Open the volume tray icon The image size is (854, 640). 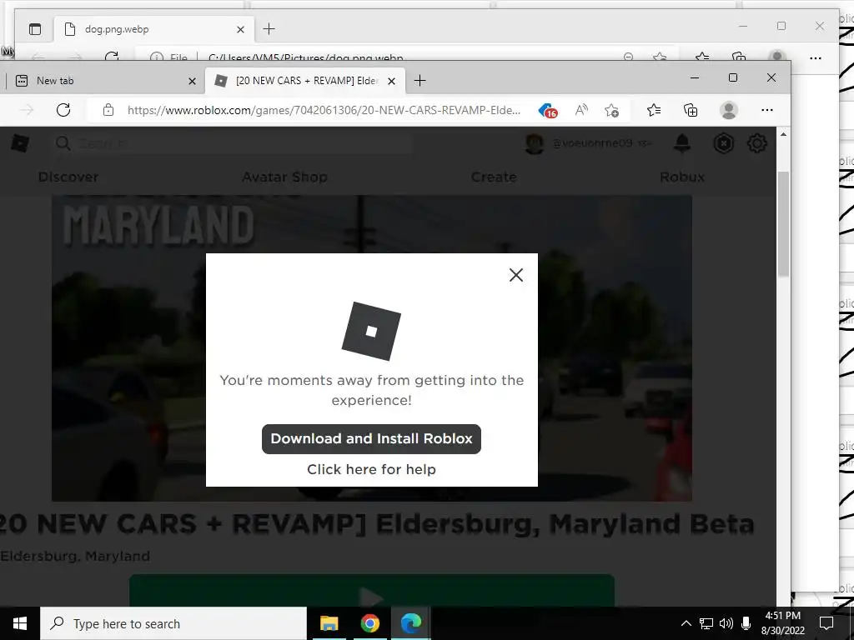(x=726, y=623)
